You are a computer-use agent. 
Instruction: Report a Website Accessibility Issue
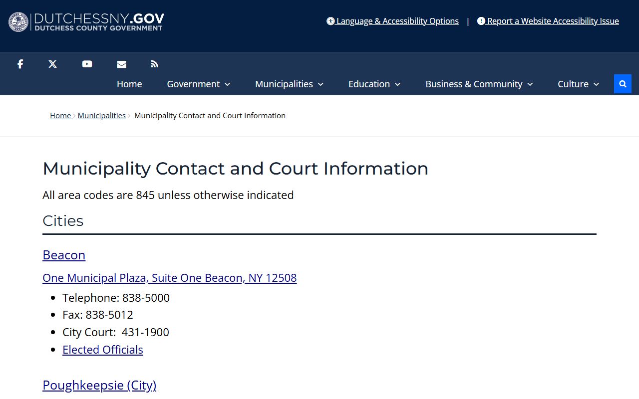[548, 21]
